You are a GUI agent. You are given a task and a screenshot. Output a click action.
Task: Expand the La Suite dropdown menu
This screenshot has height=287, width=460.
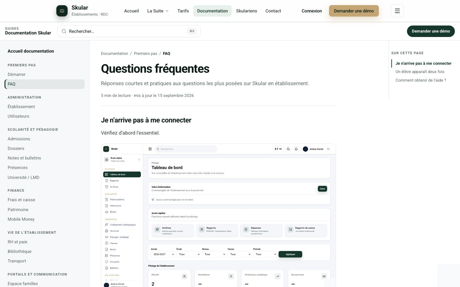click(x=158, y=11)
